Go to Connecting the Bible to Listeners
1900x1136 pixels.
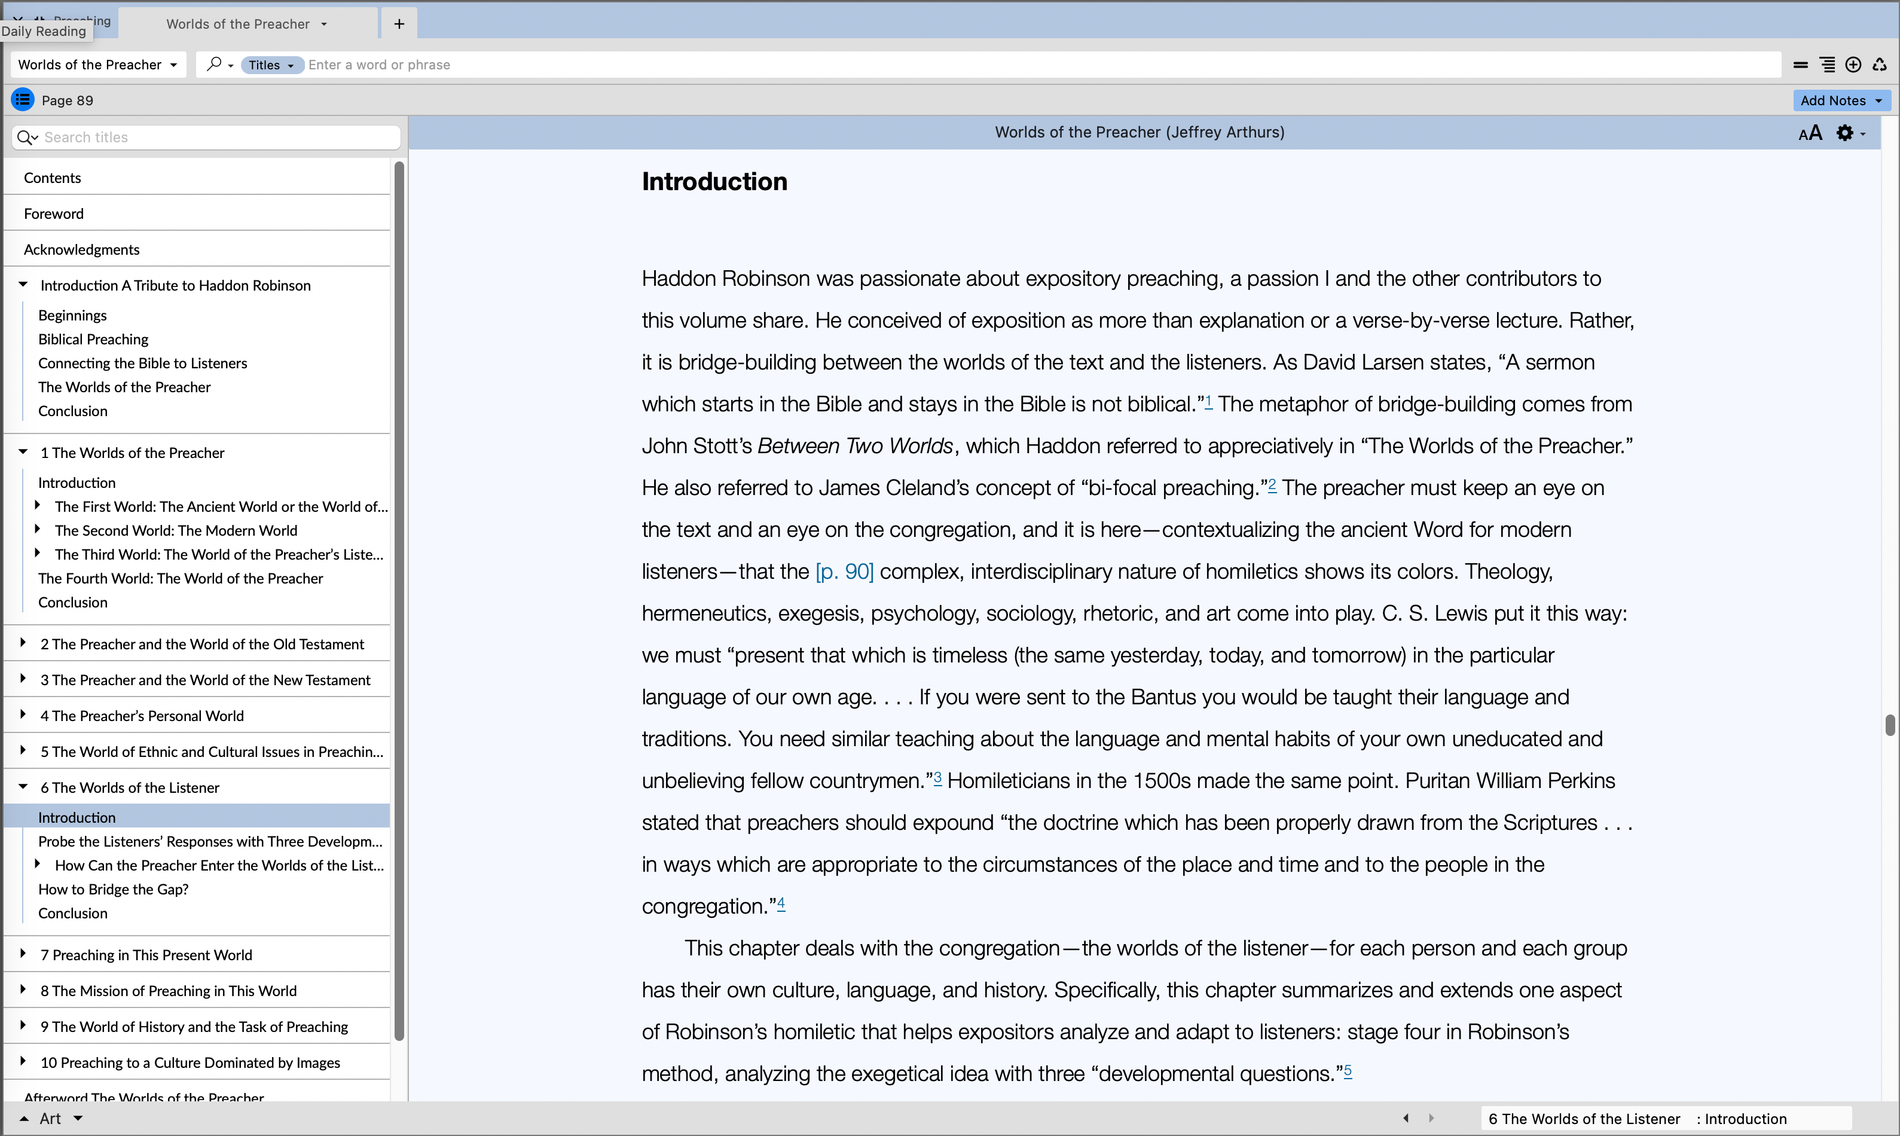coord(142,363)
